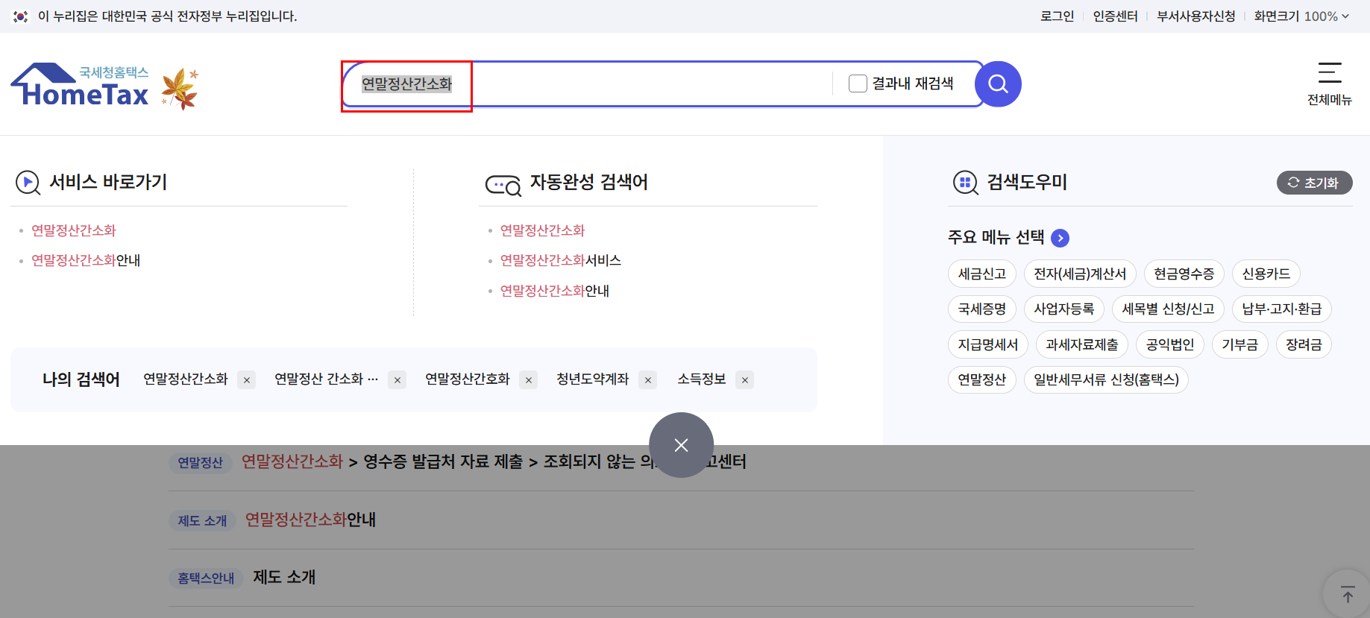This screenshot has height=618, width=1370.
Task: Click recent search term 연말정산간호화
Action: coord(468,379)
